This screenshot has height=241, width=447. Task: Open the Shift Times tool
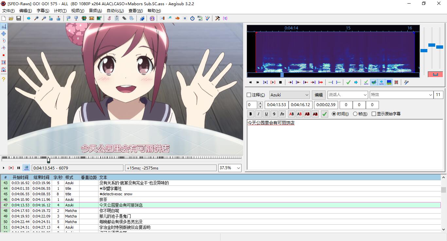[x=162, y=18]
